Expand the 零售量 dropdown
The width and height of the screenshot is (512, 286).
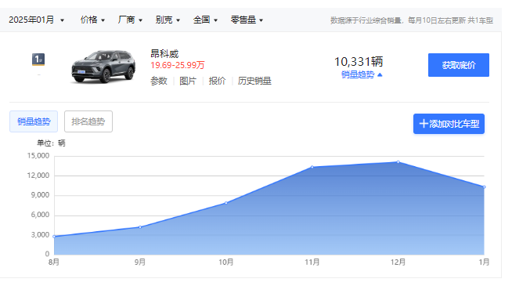click(x=247, y=20)
